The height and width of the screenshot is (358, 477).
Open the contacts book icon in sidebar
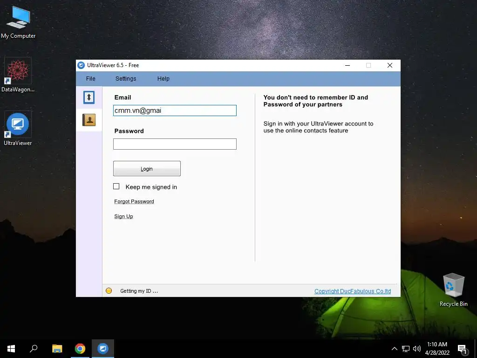coord(89,120)
